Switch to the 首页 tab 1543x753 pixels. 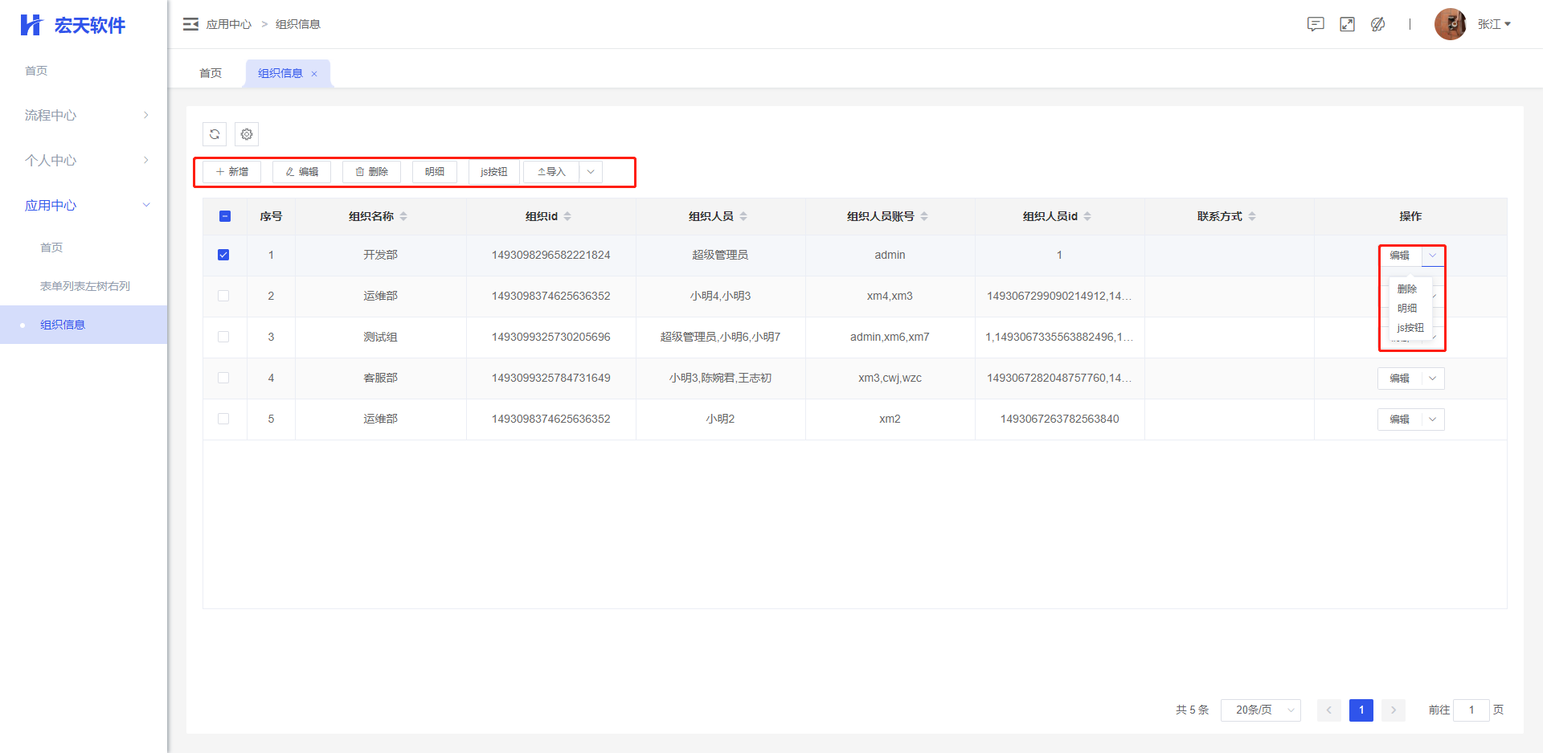coord(211,73)
